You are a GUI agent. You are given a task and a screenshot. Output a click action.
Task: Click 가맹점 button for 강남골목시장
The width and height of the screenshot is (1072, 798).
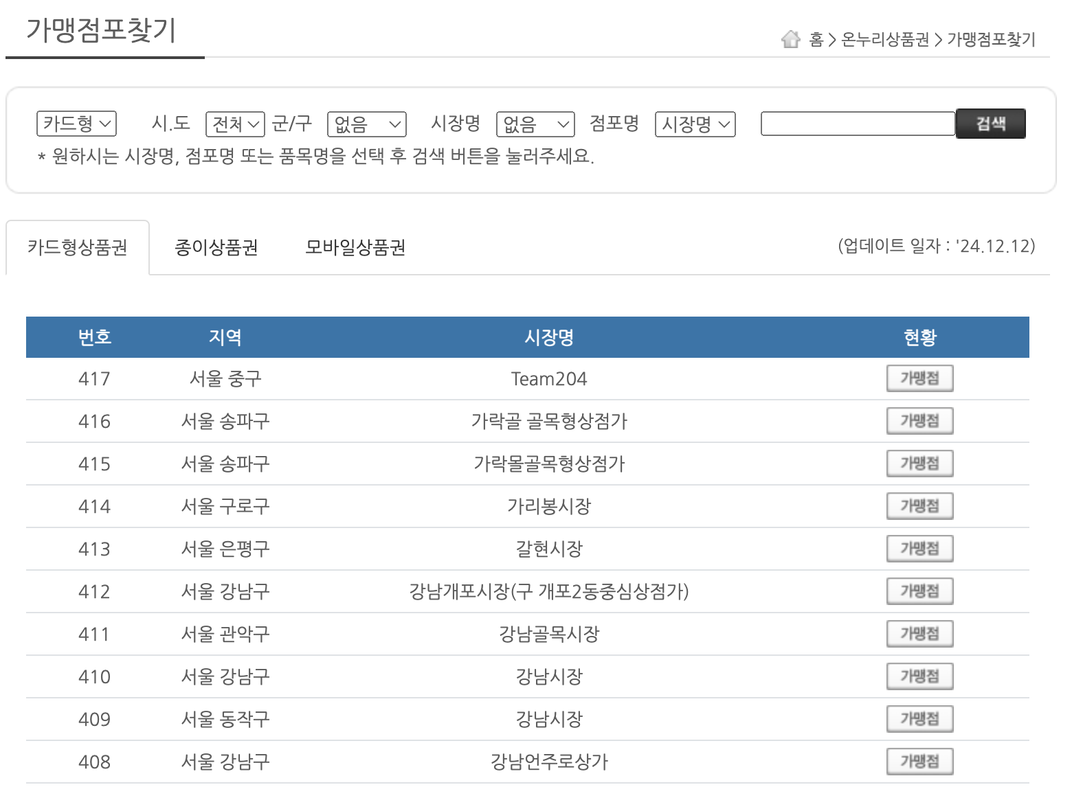pos(920,634)
